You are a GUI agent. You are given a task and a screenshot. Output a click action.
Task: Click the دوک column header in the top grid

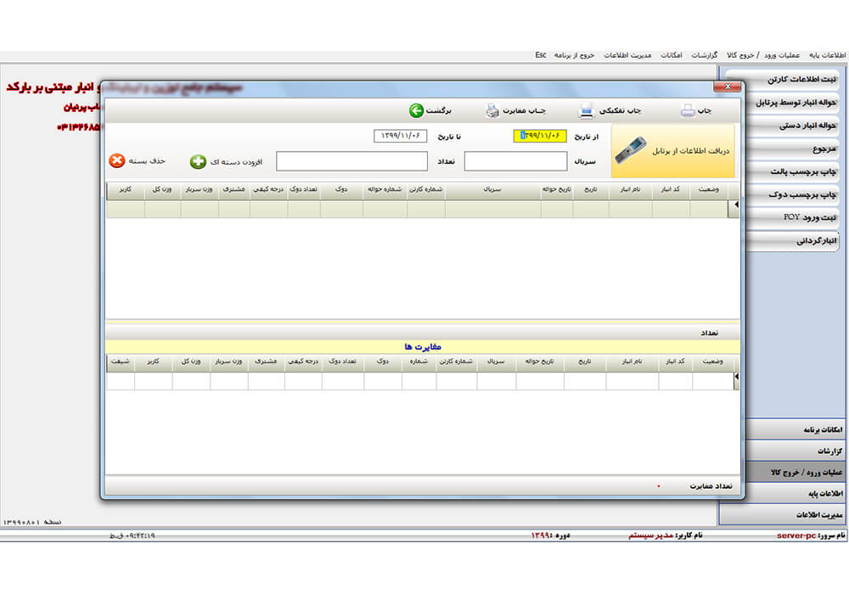341,189
